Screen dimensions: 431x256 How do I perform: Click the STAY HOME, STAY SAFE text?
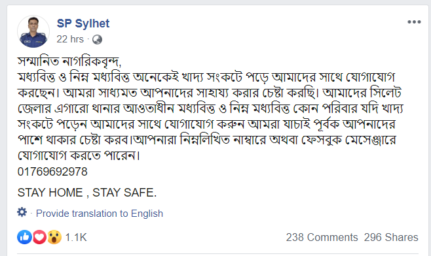[87, 193]
